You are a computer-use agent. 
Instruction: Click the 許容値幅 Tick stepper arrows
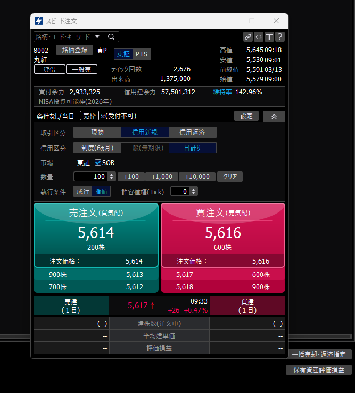194,191
